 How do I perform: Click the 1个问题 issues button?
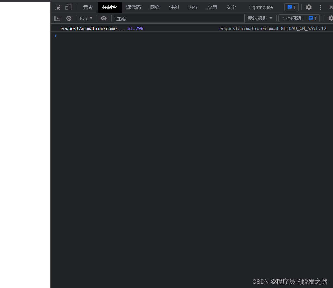(299, 18)
